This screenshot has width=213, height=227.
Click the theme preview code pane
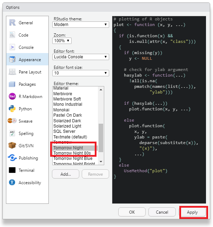pos(159,110)
